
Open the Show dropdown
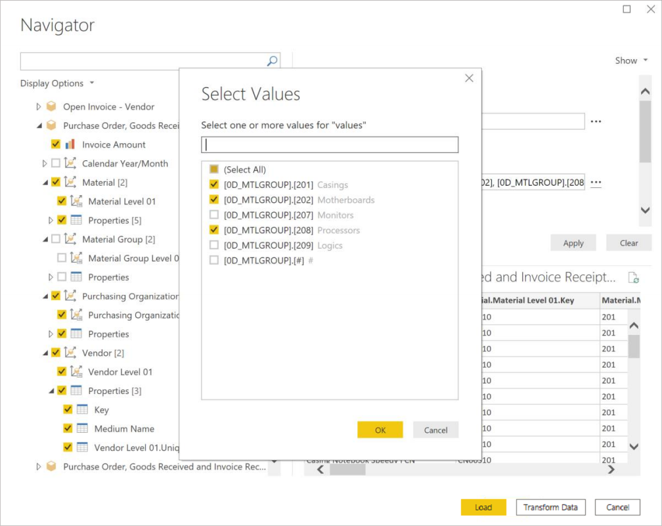(x=631, y=60)
